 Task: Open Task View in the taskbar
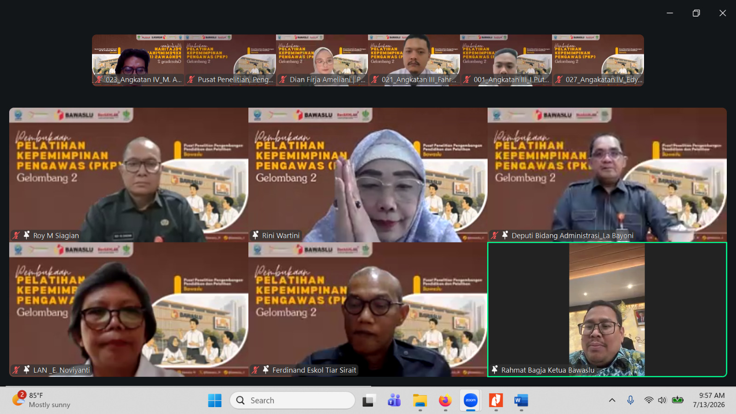tap(368, 401)
